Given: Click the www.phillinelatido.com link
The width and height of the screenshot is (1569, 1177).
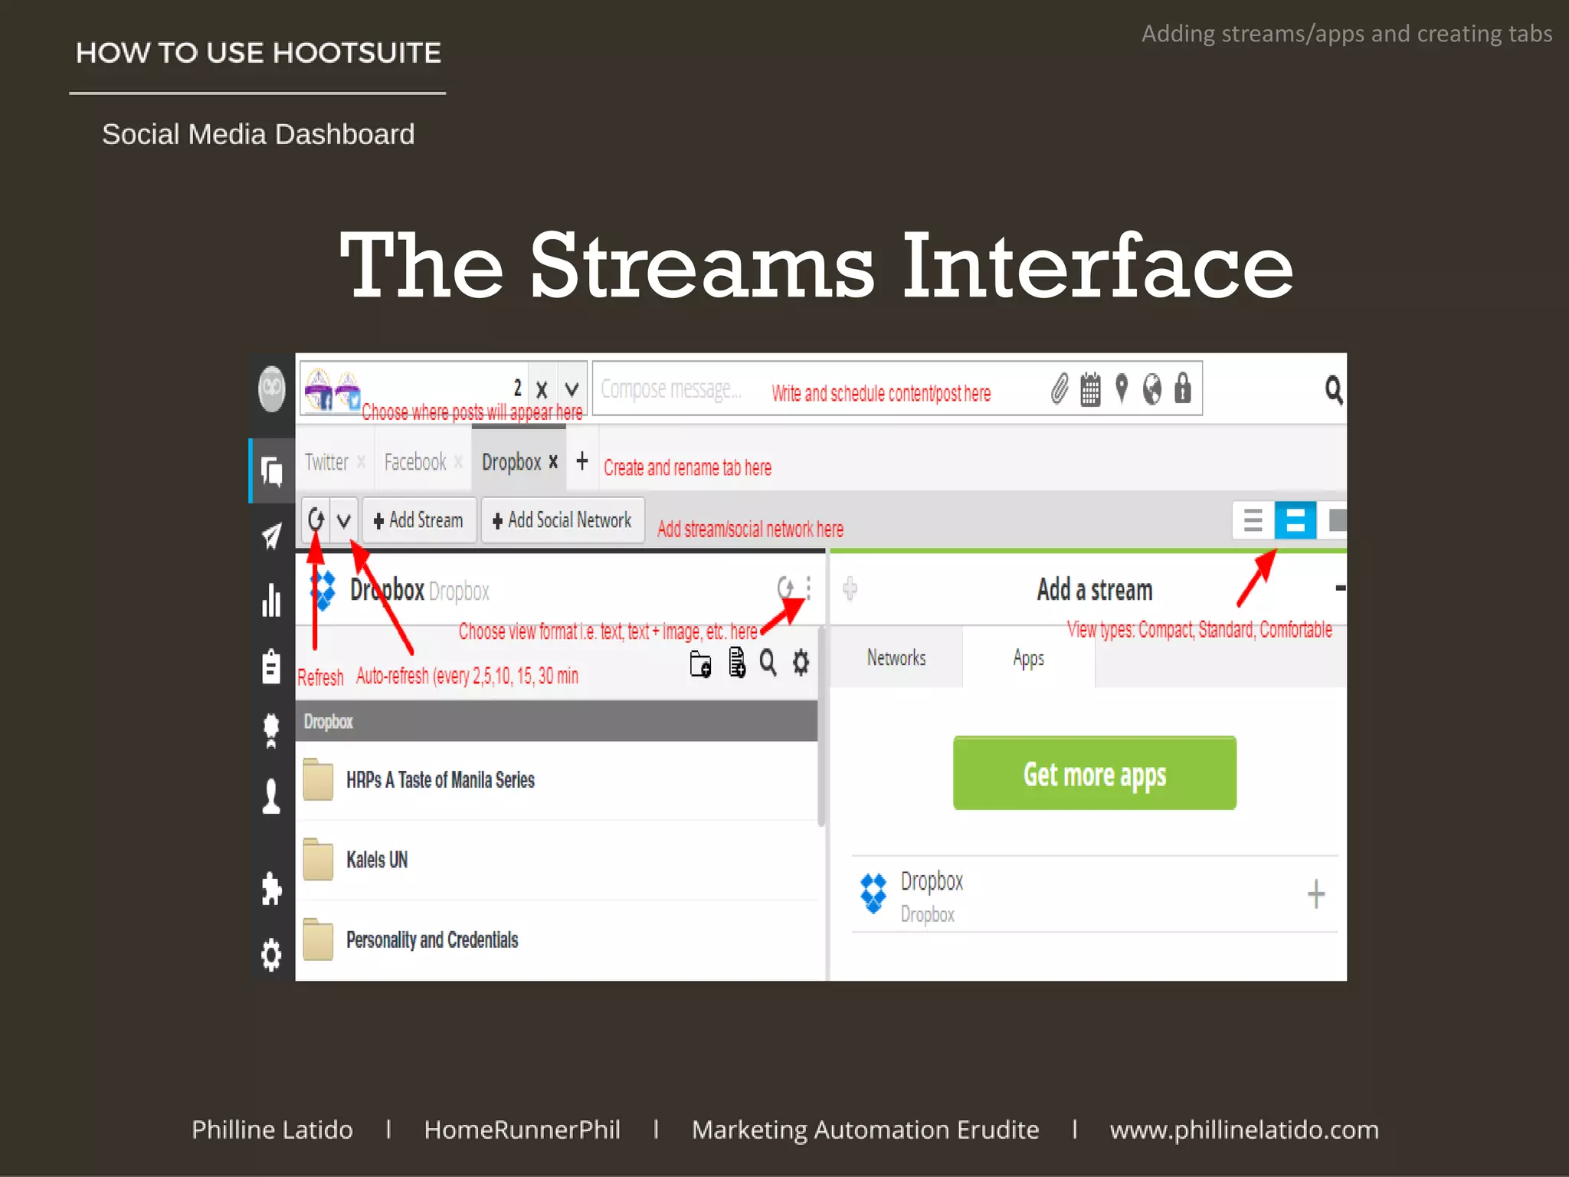Looking at the screenshot, I should pyautogui.click(x=1244, y=1129).
